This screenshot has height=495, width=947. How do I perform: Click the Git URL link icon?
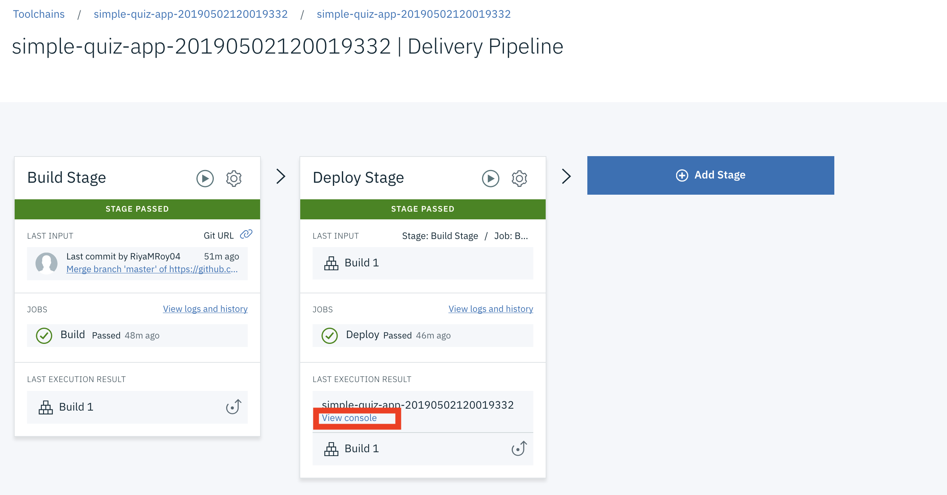pyautogui.click(x=246, y=234)
